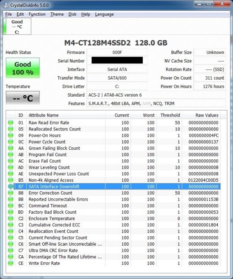Click the Current column header
This screenshot has height=279, width=233.
coord(118,115)
